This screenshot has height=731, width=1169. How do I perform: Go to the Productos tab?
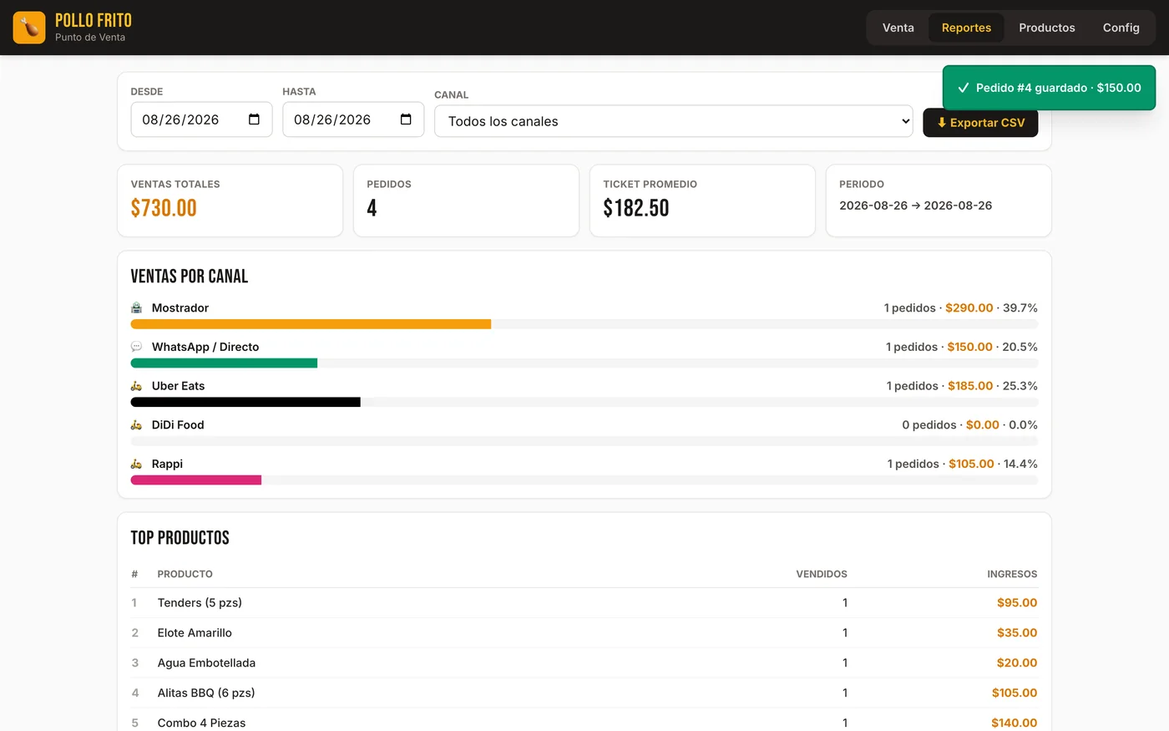click(1047, 28)
